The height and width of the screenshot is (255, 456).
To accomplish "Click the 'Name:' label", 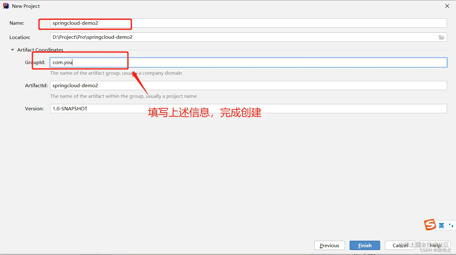I will click(17, 23).
